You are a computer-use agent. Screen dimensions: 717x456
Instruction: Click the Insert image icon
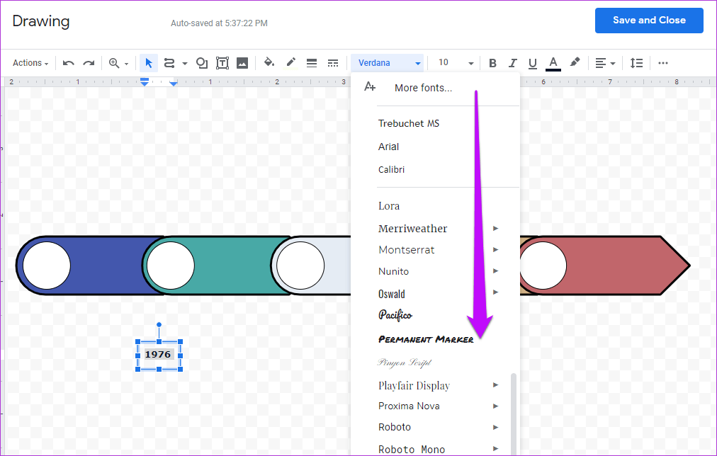(x=242, y=63)
